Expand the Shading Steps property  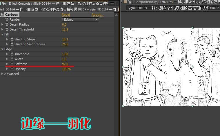pos(7,39)
